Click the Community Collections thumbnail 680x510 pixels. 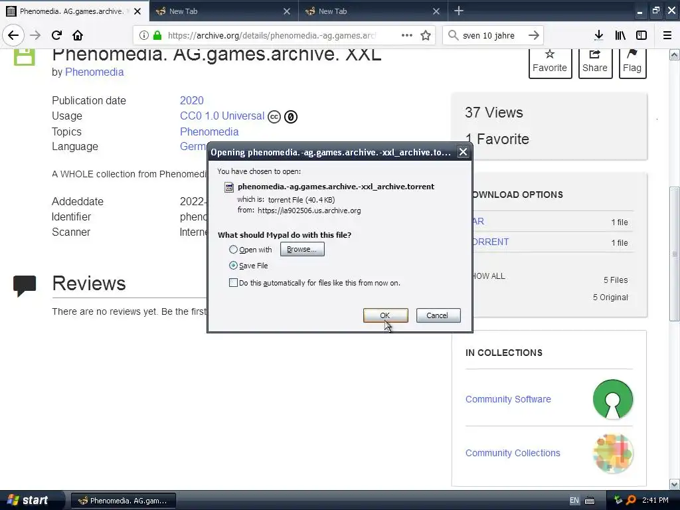613,453
